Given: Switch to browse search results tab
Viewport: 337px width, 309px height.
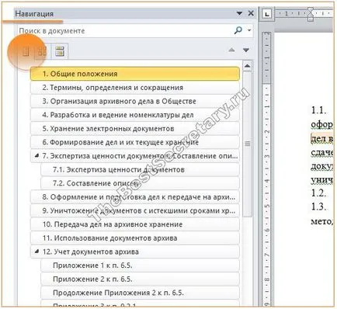Looking at the screenshot, I should [60, 51].
